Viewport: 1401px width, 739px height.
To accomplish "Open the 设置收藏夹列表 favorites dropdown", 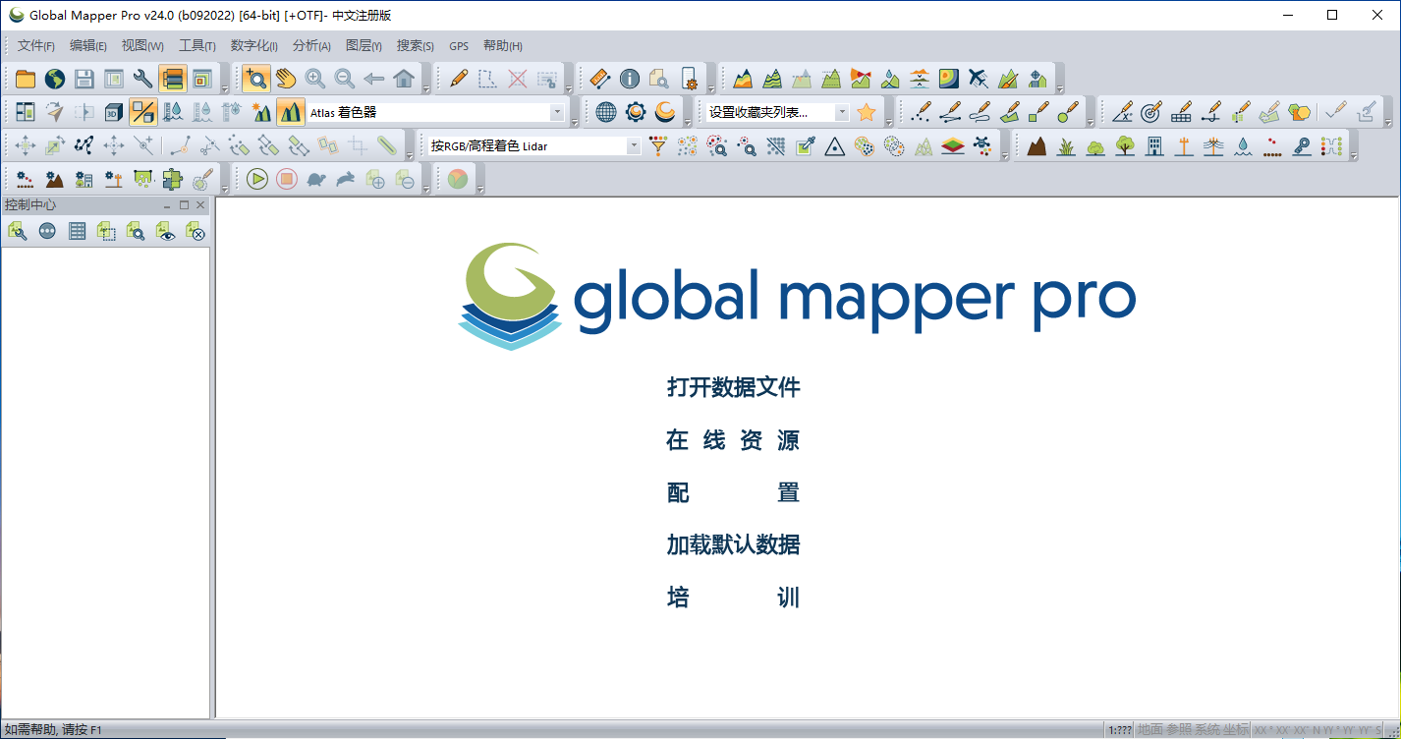I will click(840, 112).
